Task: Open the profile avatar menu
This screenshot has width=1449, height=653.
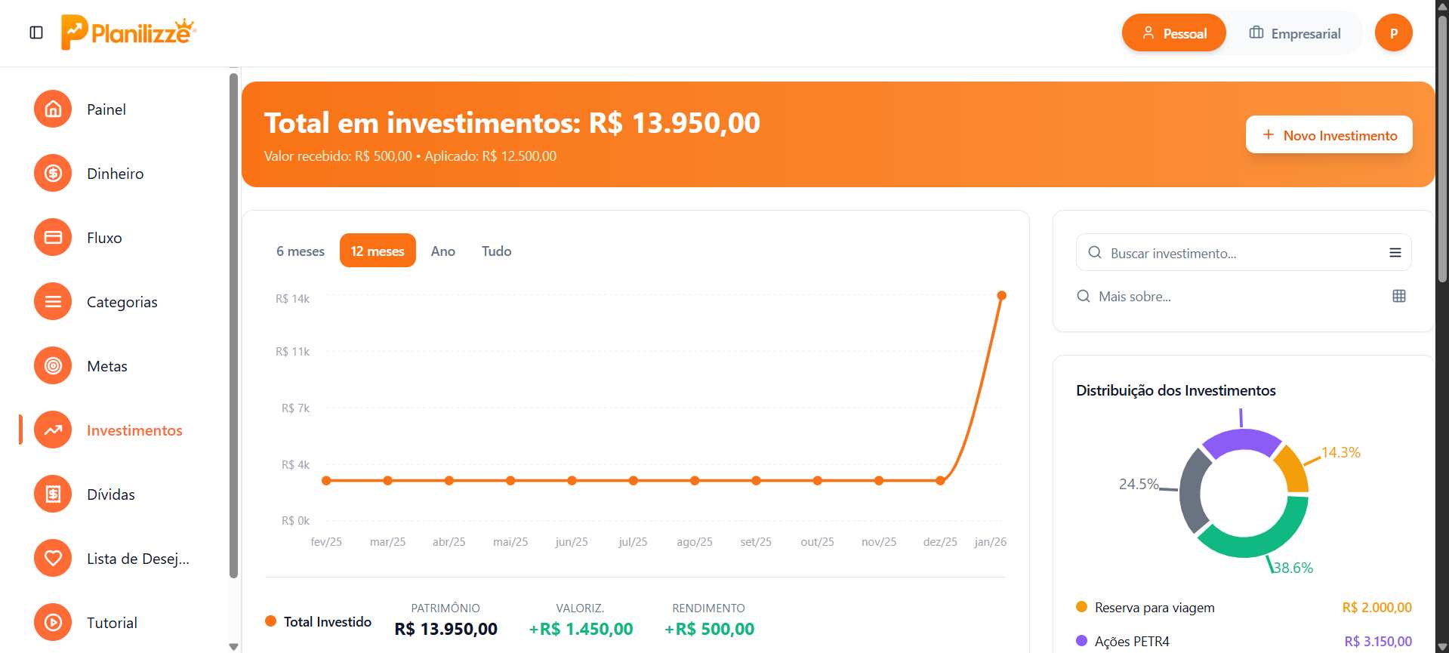Action: 1393,33
